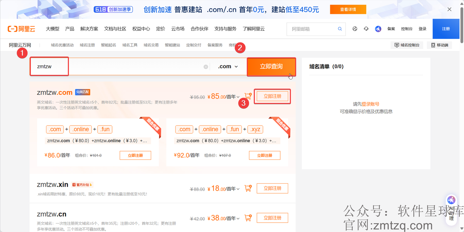Add zmtzw.cn to cart
This screenshot has width=464, height=232.
click(248, 218)
